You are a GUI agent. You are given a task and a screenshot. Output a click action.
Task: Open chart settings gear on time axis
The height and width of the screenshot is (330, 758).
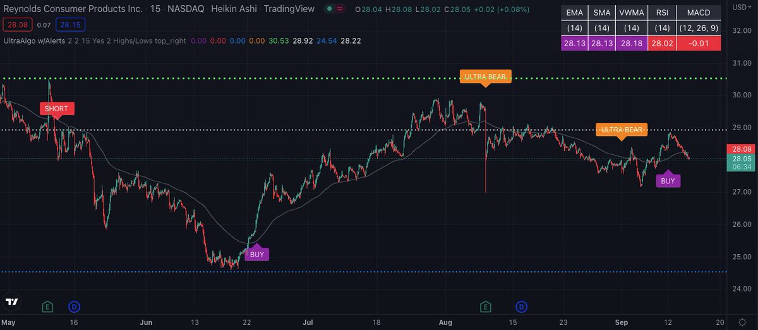pos(742,322)
